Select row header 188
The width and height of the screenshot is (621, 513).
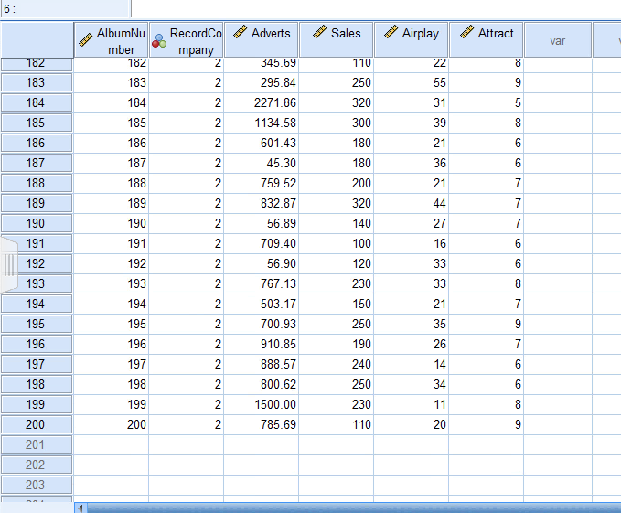pyautogui.click(x=37, y=183)
